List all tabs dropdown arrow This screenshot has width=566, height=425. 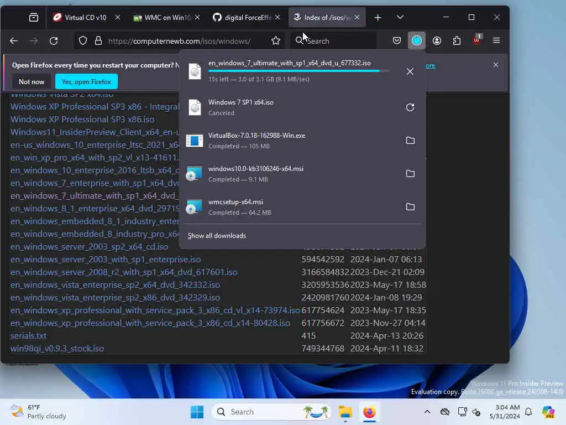pos(400,17)
